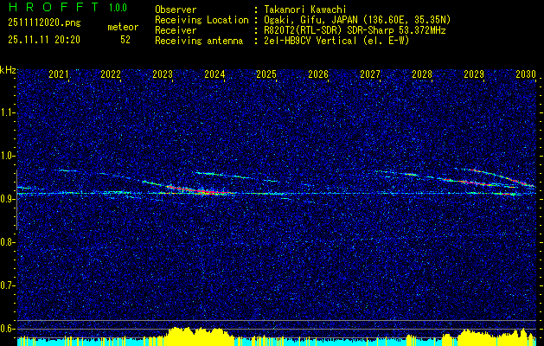Click the 1.0 kHz axis label

coord(7,156)
